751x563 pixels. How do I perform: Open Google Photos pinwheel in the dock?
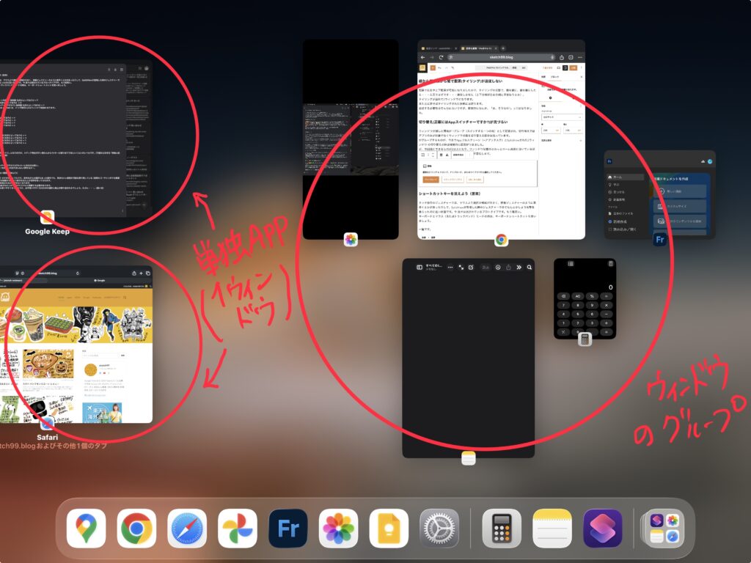(x=238, y=529)
